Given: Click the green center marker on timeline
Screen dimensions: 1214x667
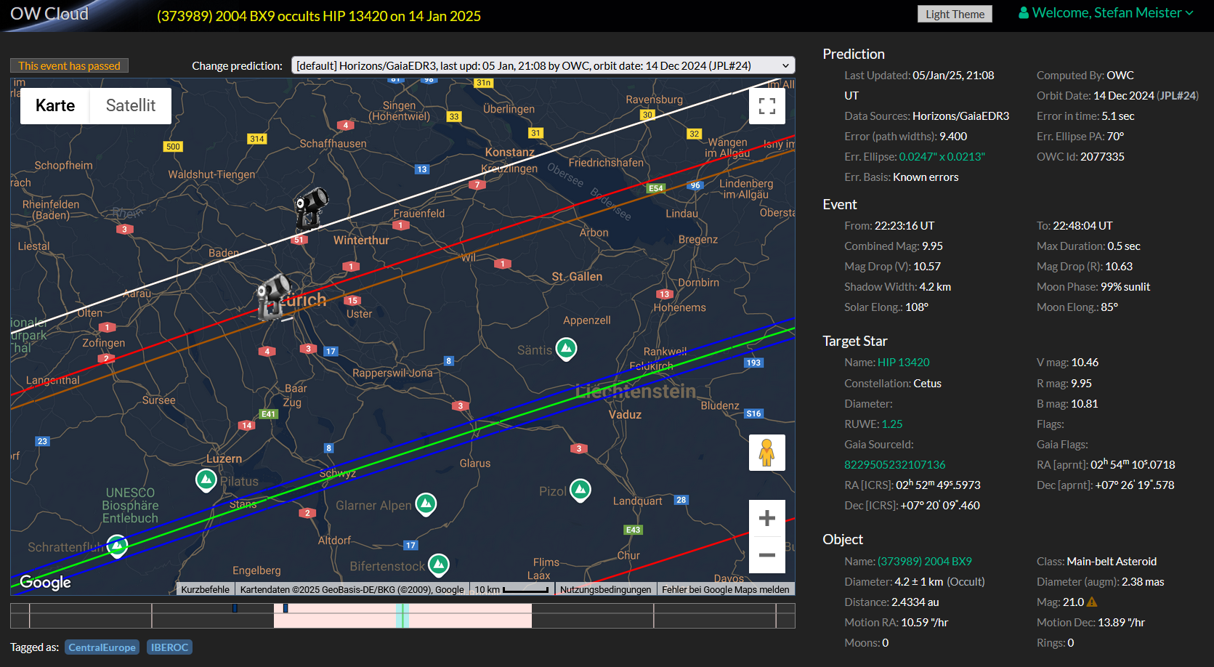Looking at the screenshot, I should (403, 615).
